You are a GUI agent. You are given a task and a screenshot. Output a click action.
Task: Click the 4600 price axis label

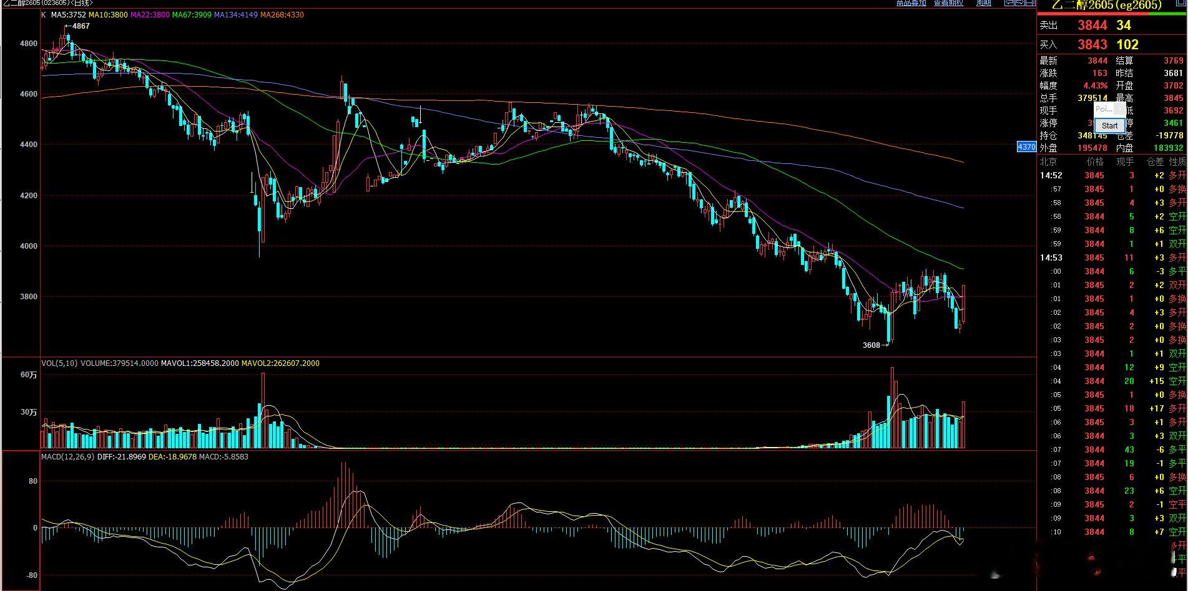[29, 94]
